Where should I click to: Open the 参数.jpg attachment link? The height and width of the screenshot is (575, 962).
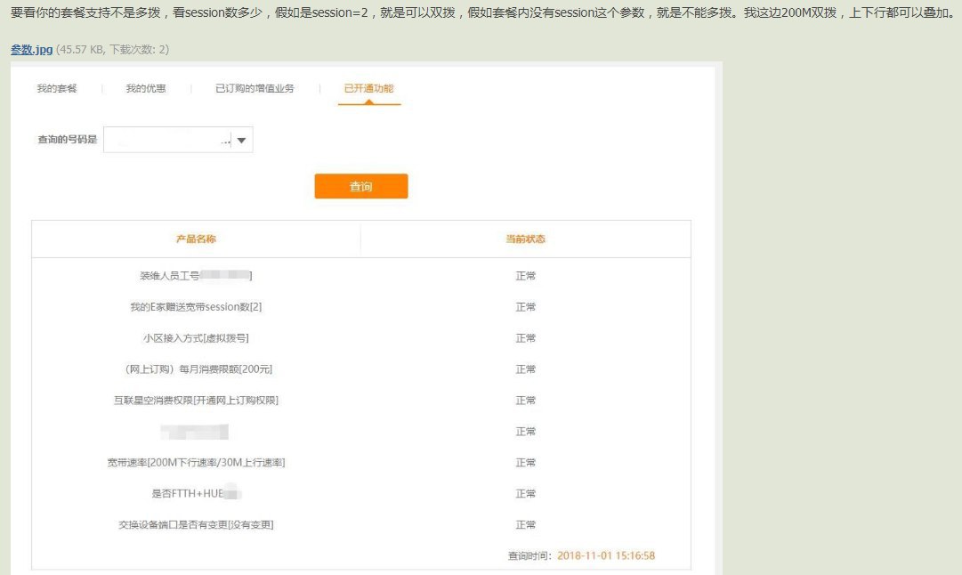click(31, 50)
